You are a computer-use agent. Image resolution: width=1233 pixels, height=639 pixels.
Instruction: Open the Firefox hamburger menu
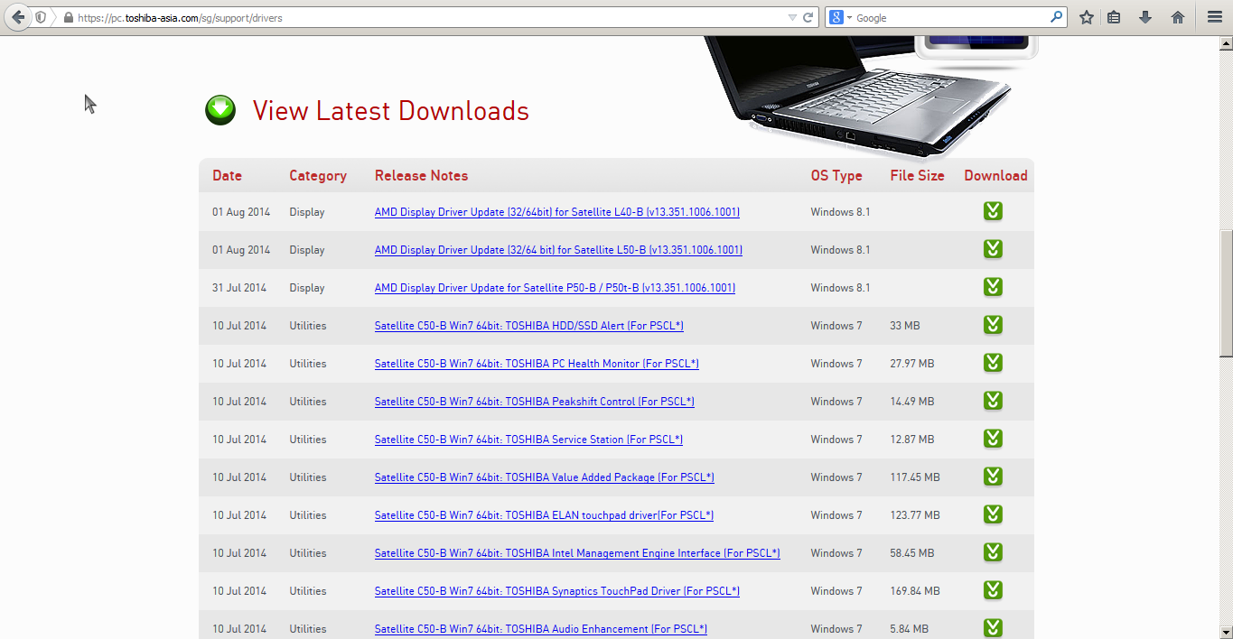(x=1214, y=17)
